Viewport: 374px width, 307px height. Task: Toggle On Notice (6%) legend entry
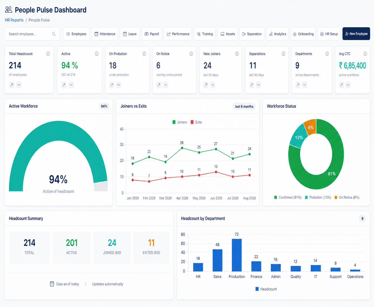pyautogui.click(x=347, y=197)
